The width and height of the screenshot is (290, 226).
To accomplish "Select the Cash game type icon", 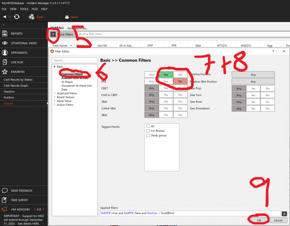I will (x=31, y=17).
